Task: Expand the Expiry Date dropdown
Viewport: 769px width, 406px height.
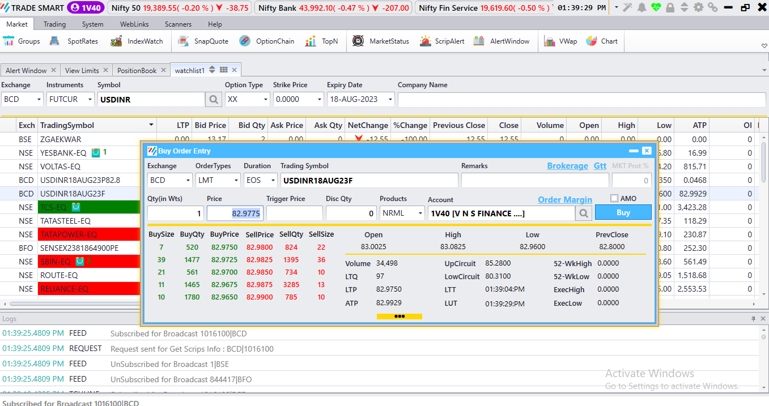Action: tap(390, 100)
